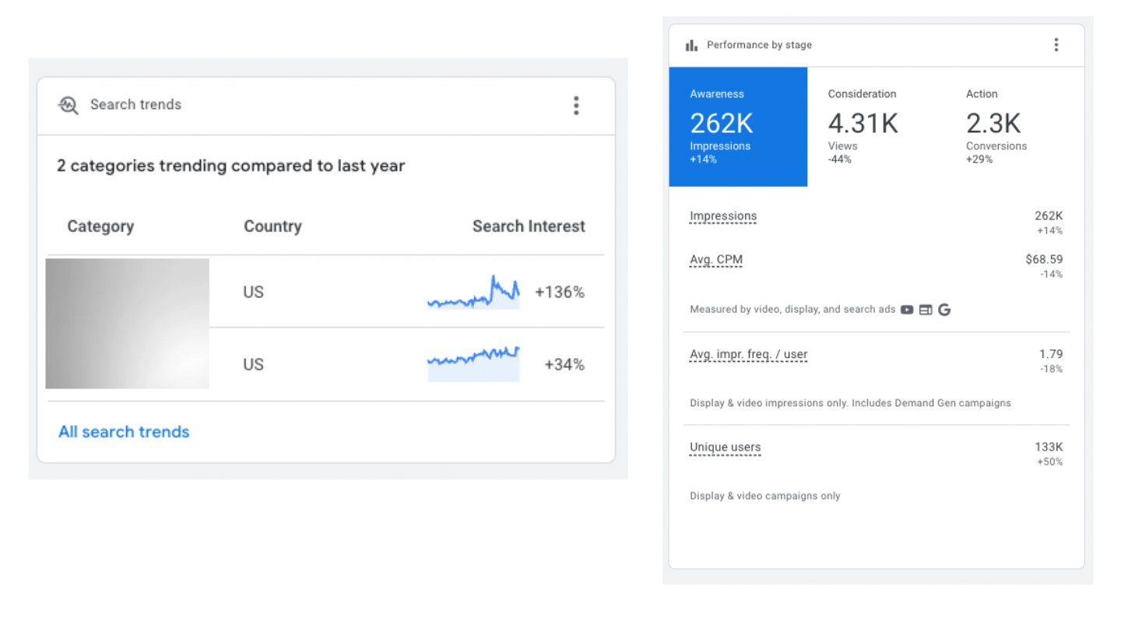Click the display ads icon
Screen dimensions: 1121x618
coord(926,309)
